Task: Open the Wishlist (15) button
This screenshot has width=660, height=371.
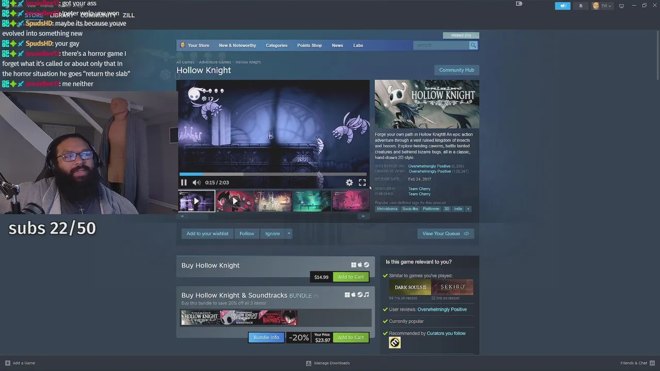Action: point(461,35)
